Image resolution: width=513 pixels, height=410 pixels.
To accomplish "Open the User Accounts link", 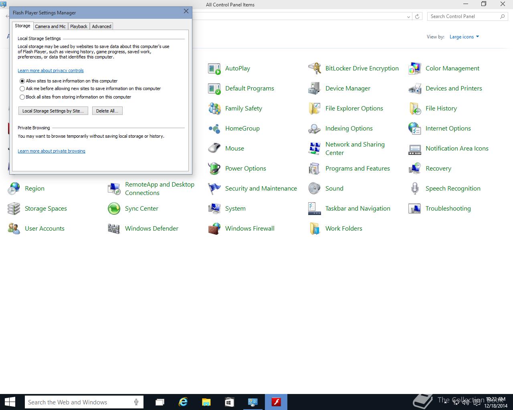I will tap(44, 229).
